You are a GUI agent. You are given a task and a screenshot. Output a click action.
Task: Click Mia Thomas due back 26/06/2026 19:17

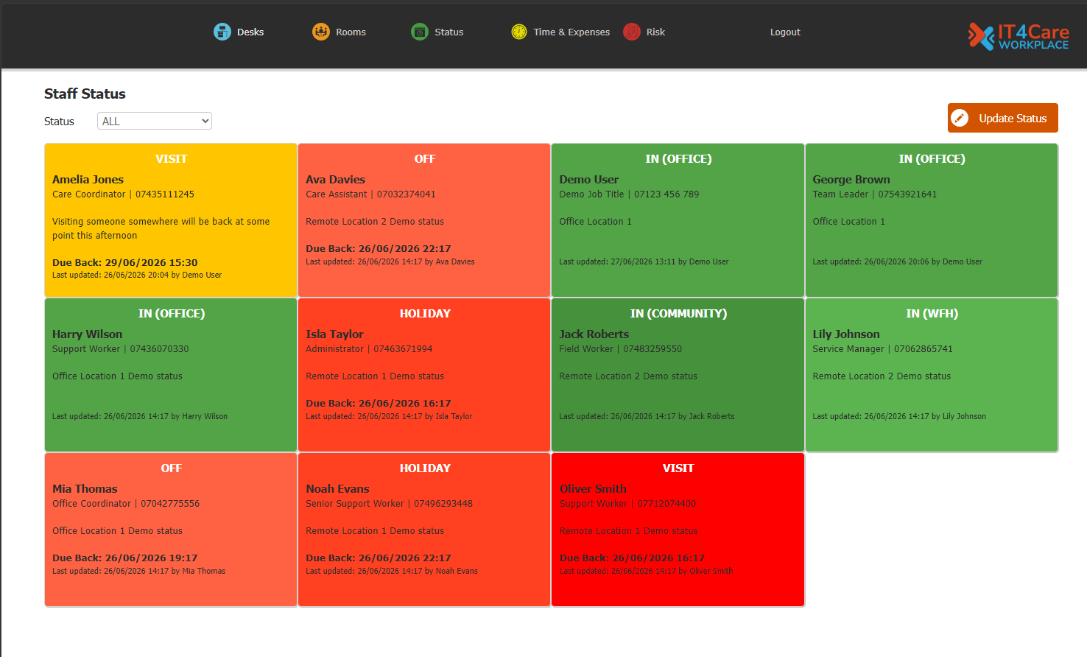124,558
